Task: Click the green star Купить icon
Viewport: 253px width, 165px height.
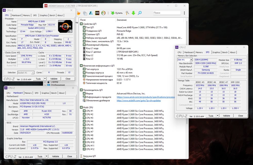Action: pyautogui.click(x=113, y=13)
